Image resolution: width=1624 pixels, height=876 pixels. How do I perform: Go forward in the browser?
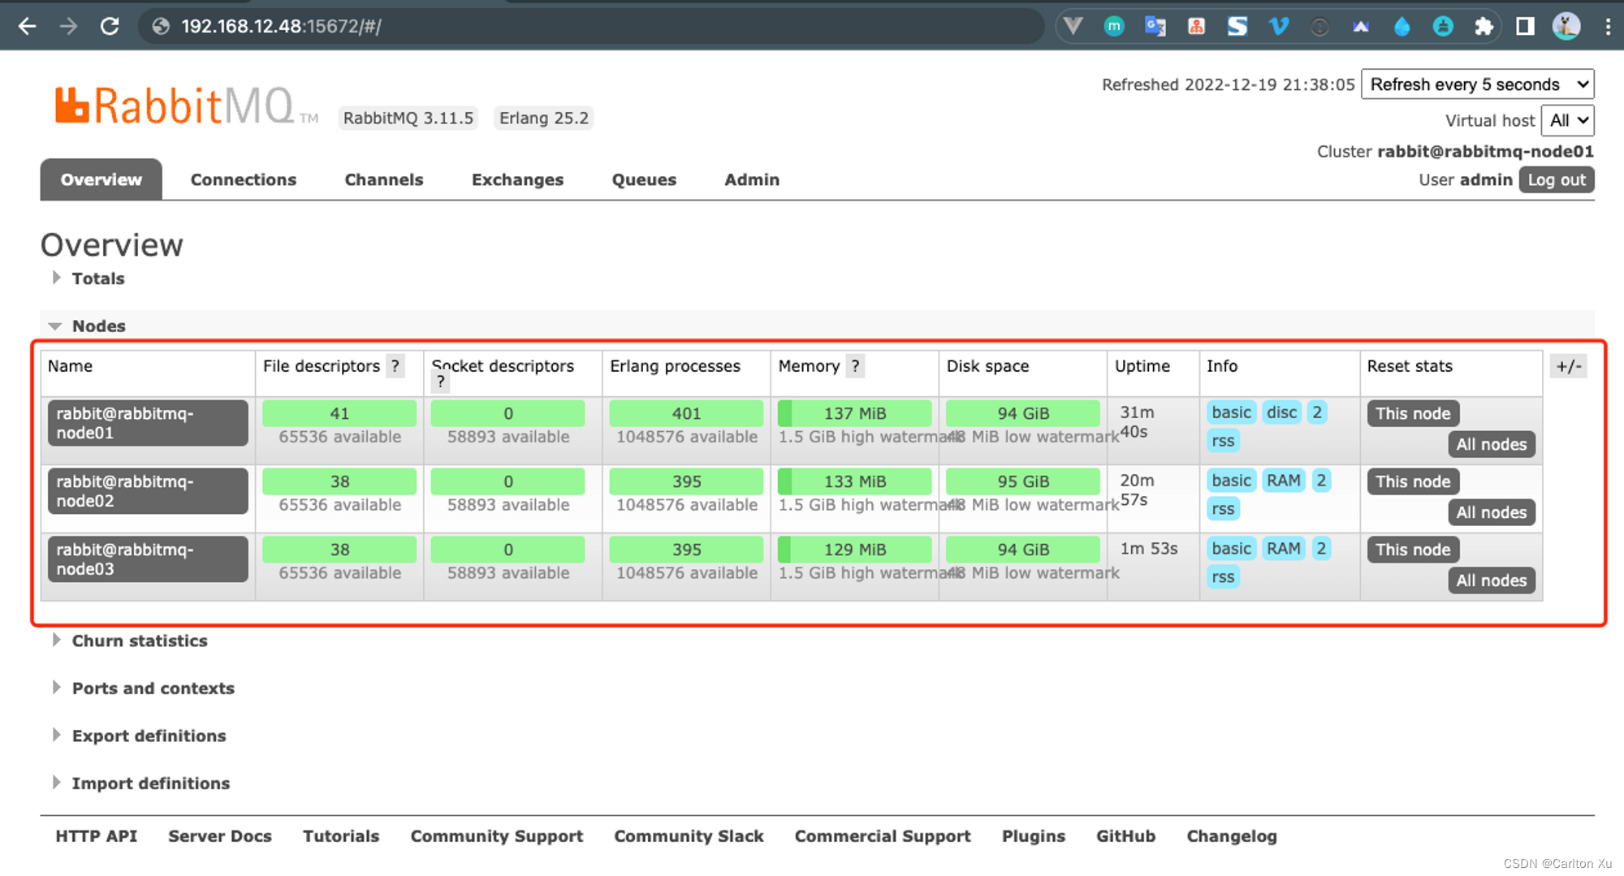click(68, 26)
